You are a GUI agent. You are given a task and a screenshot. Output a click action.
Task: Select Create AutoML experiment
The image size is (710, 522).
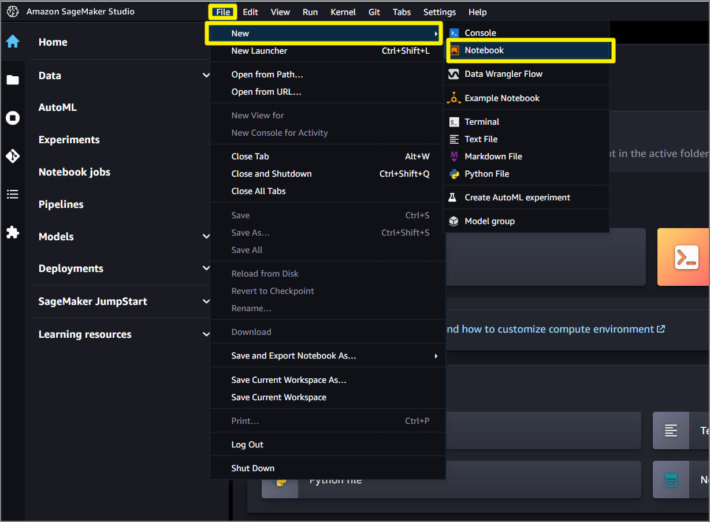point(527,197)
